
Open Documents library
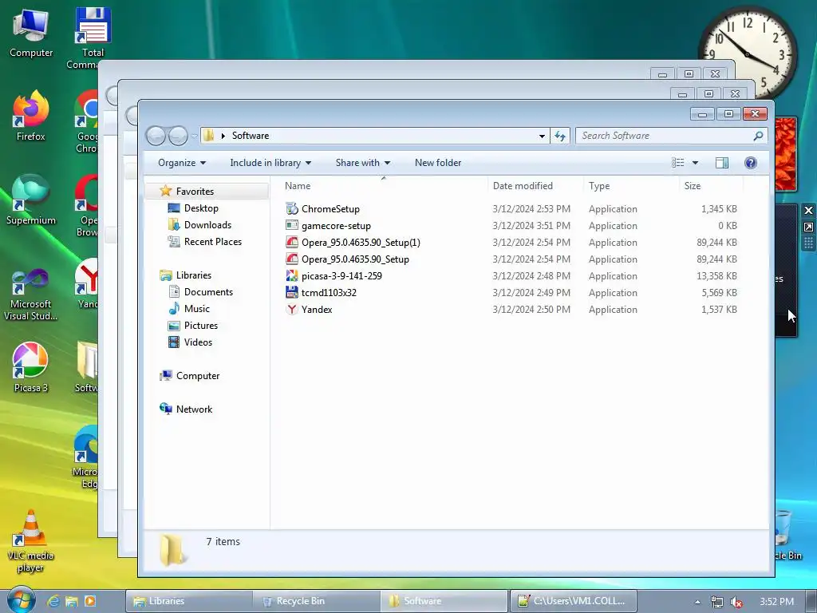[x=208, y=292]
